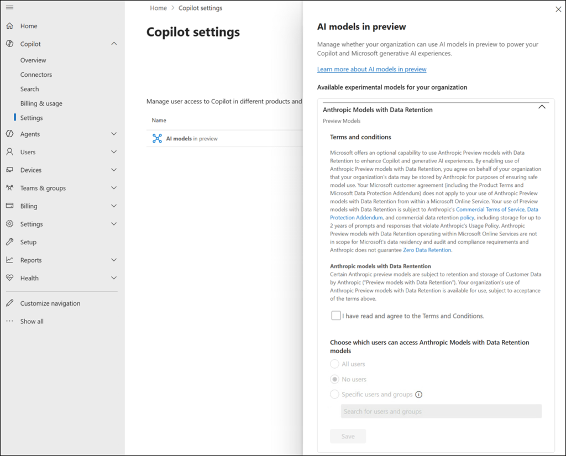Image resolution: width=566 pixels, height=456 pixels.
Task: Open the data retention policy link
Action: (x=467, y=218)
